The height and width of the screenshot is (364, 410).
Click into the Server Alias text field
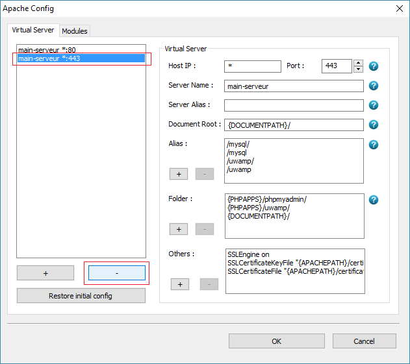pos(294,105)
